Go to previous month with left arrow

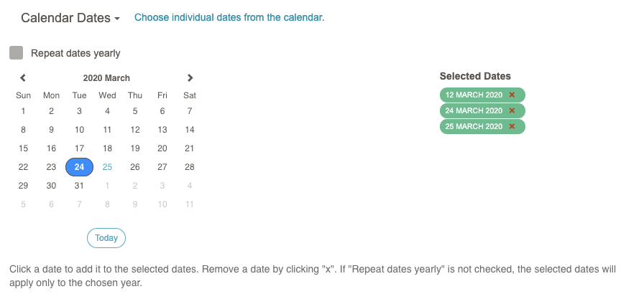(23, 77)
